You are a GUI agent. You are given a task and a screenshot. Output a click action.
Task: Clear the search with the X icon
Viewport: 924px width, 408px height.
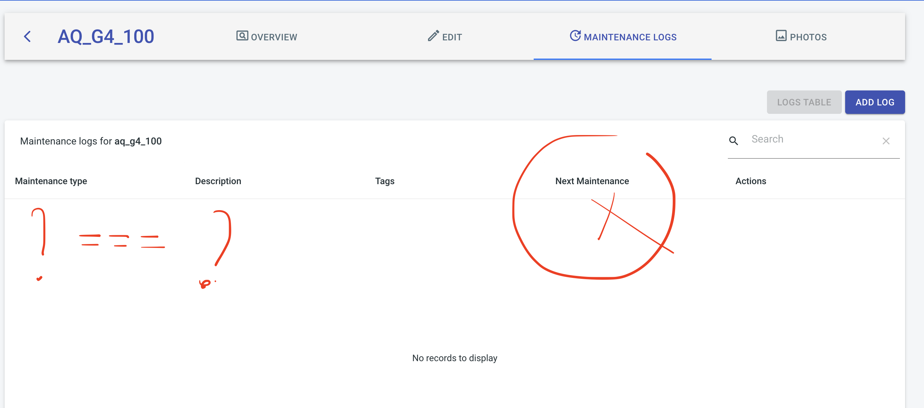point(886,141)
